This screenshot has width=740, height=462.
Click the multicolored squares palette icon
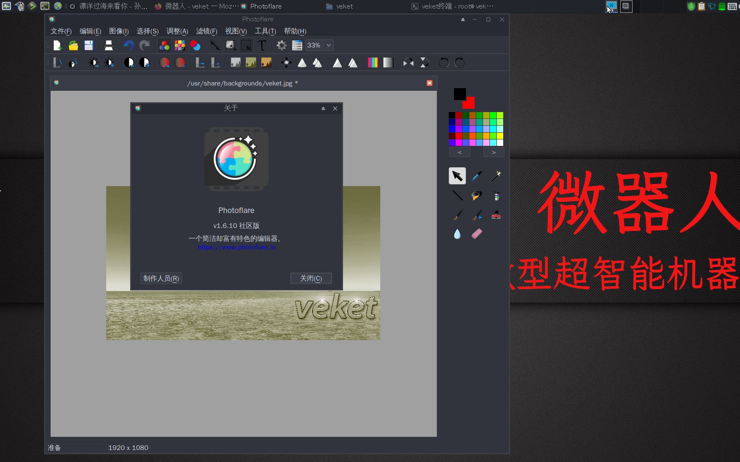[x=180, y=45]
